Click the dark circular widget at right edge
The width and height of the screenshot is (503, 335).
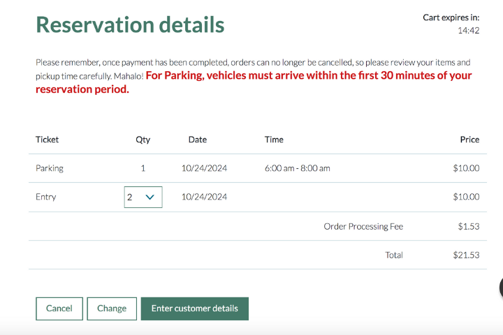pyautogui.click(x=500, y=288)
